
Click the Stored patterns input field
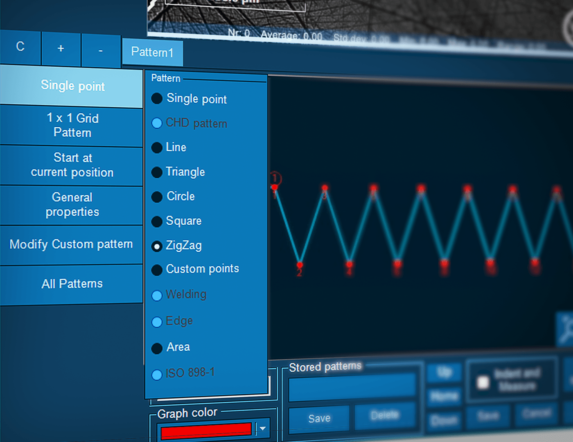point(352,387)
